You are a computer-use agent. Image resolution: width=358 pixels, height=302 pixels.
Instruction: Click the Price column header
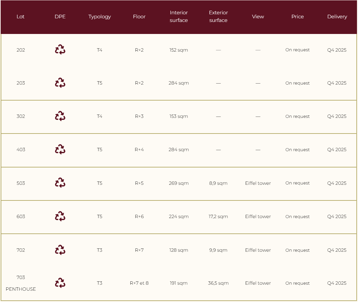pyautogui.click(x=297, y=17)
